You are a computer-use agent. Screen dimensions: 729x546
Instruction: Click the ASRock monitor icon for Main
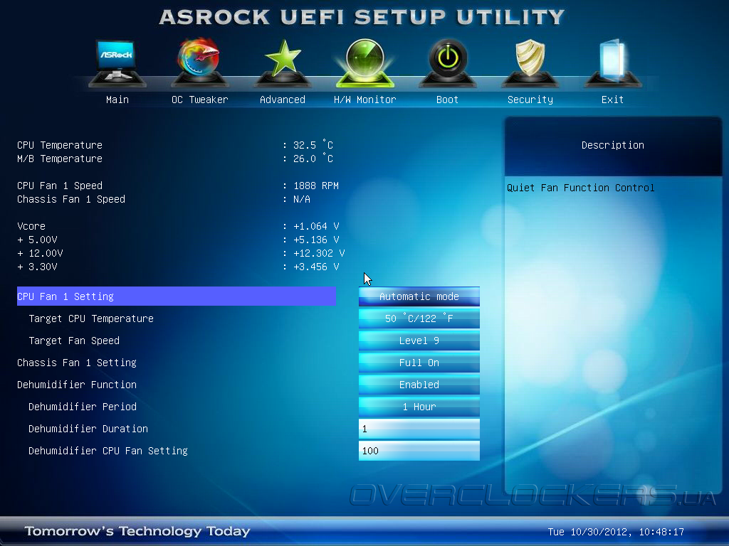[x=117, y=63]
